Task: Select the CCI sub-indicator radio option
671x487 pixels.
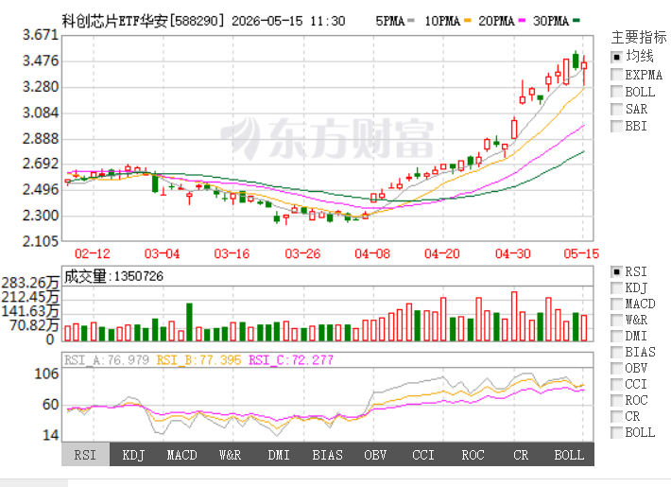Action: click(616, 384)
